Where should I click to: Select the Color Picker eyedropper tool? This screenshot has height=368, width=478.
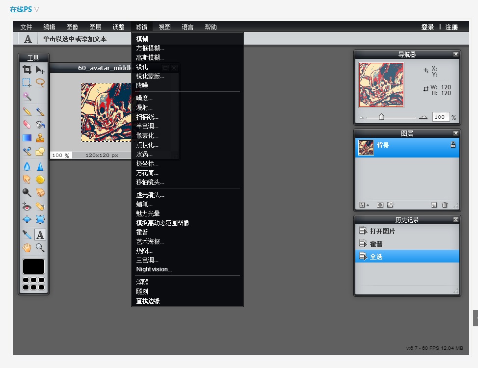(27, 235)
